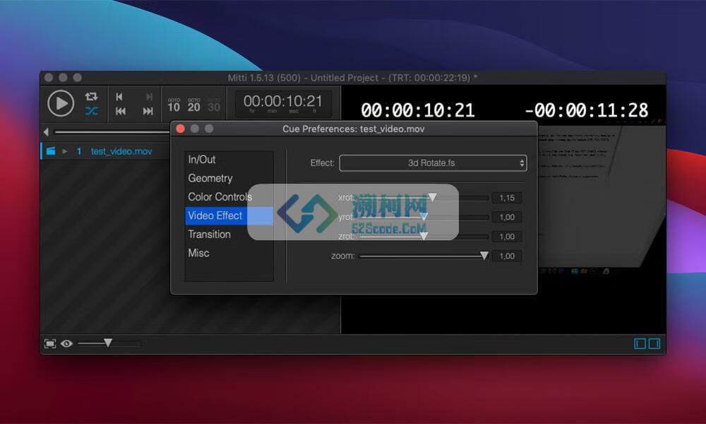The image size is (706, 424).
Task: Click the GOTO 10 button
Action: [174, 105]
